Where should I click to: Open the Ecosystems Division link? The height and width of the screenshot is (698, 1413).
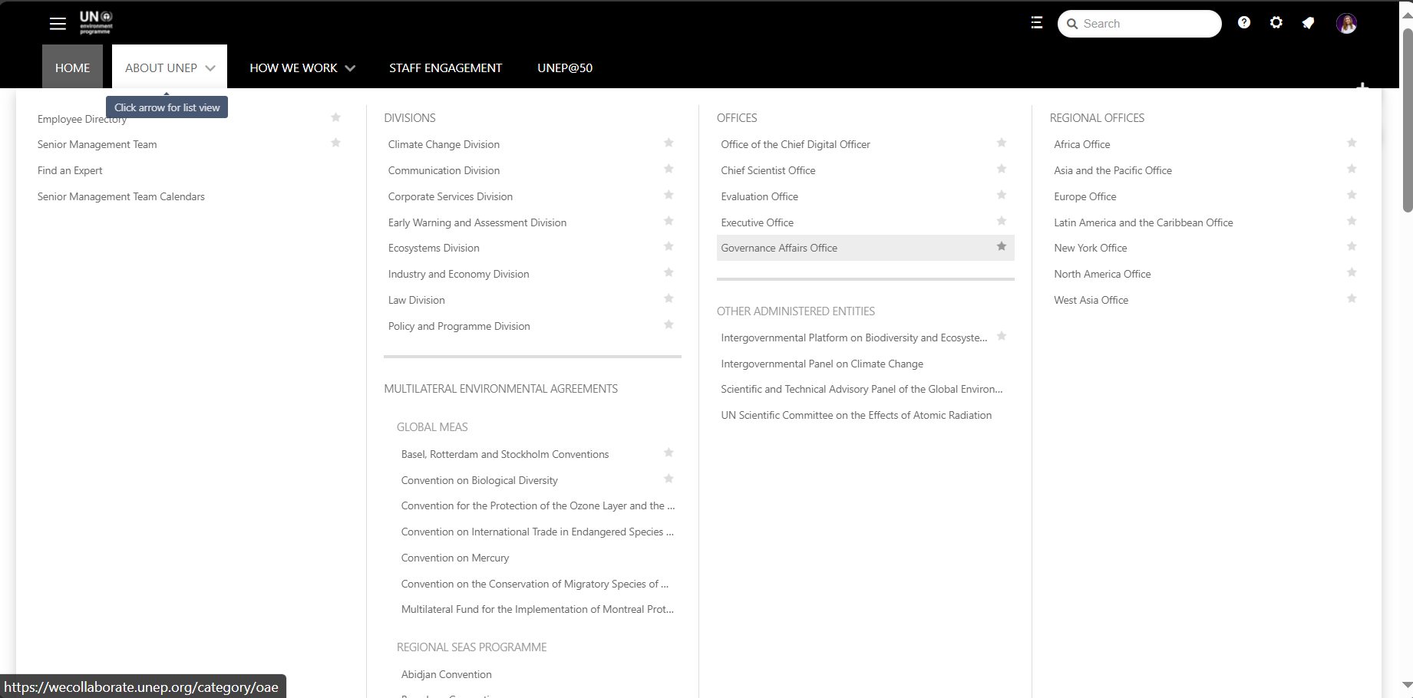pyautogui.click(x=434, y=248)
